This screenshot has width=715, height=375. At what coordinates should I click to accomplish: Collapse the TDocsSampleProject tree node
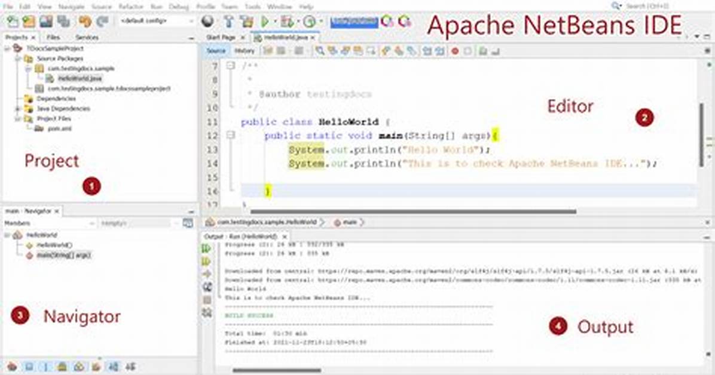point(7,48)
